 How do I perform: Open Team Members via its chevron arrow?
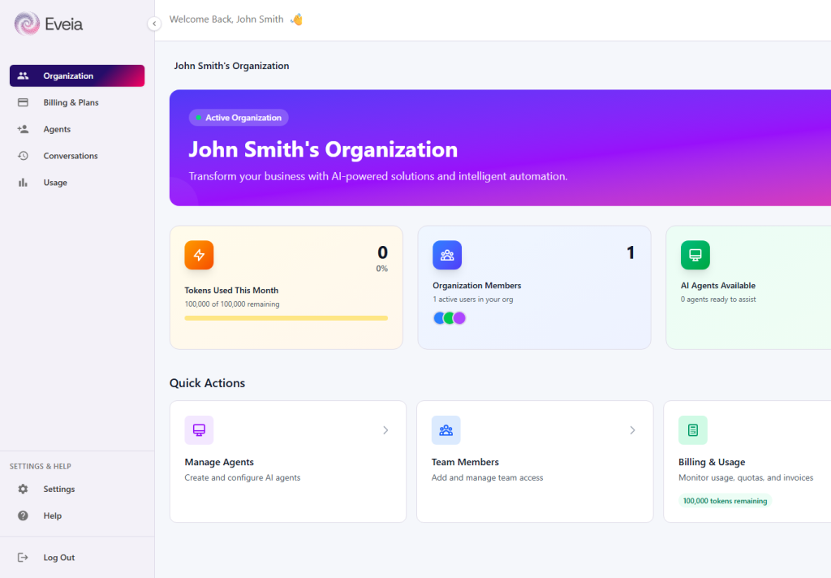click(632, 430)
